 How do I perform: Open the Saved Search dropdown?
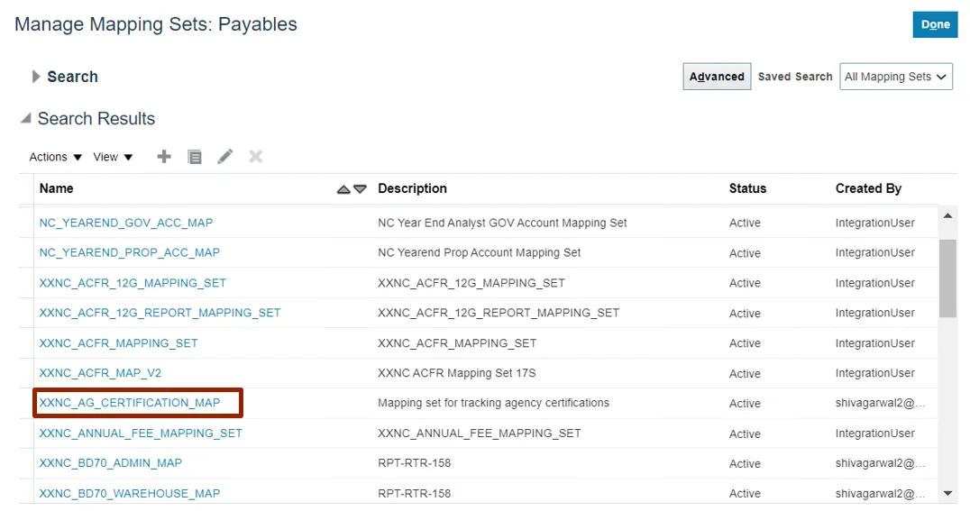[x=896, y=77]
